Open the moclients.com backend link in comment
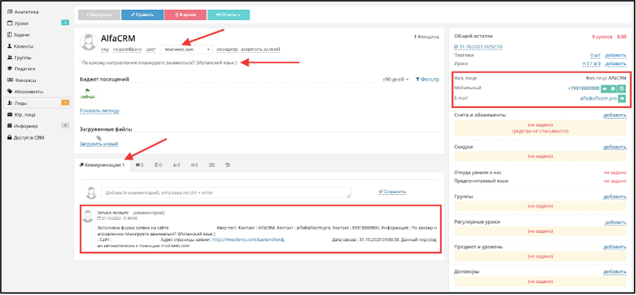 (248, 240)
